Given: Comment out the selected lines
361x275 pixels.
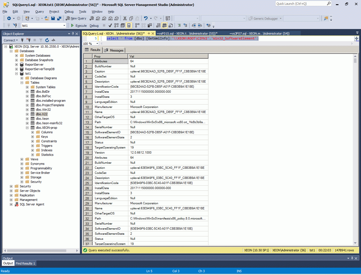Looking at the screenshot, I should pos(179,26).
